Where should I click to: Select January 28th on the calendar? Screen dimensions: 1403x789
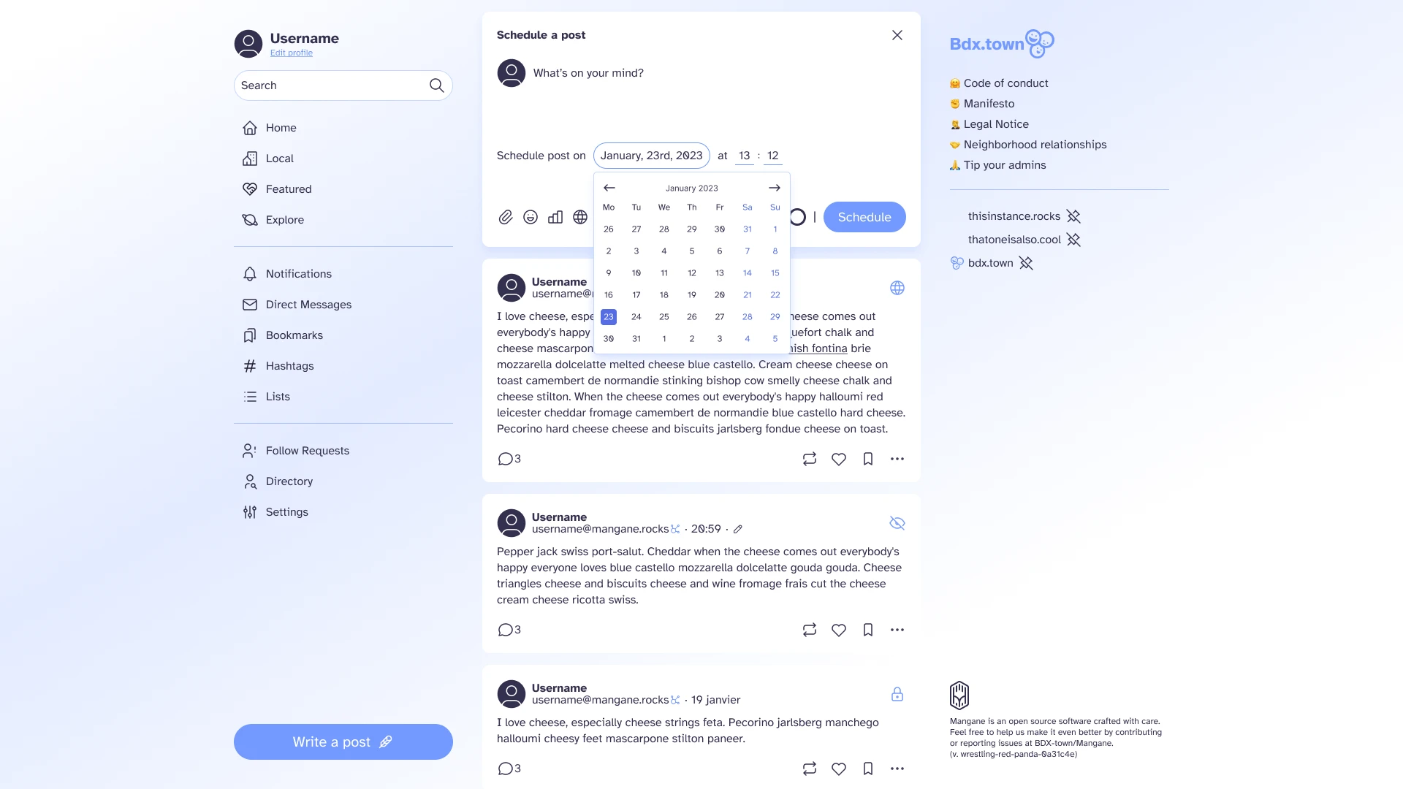coord(748,316)
